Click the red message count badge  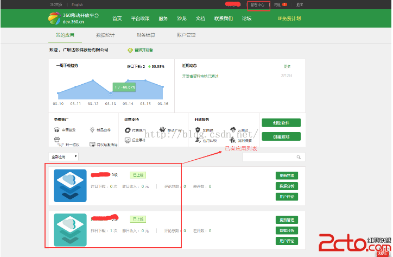(x=284, y=4)
